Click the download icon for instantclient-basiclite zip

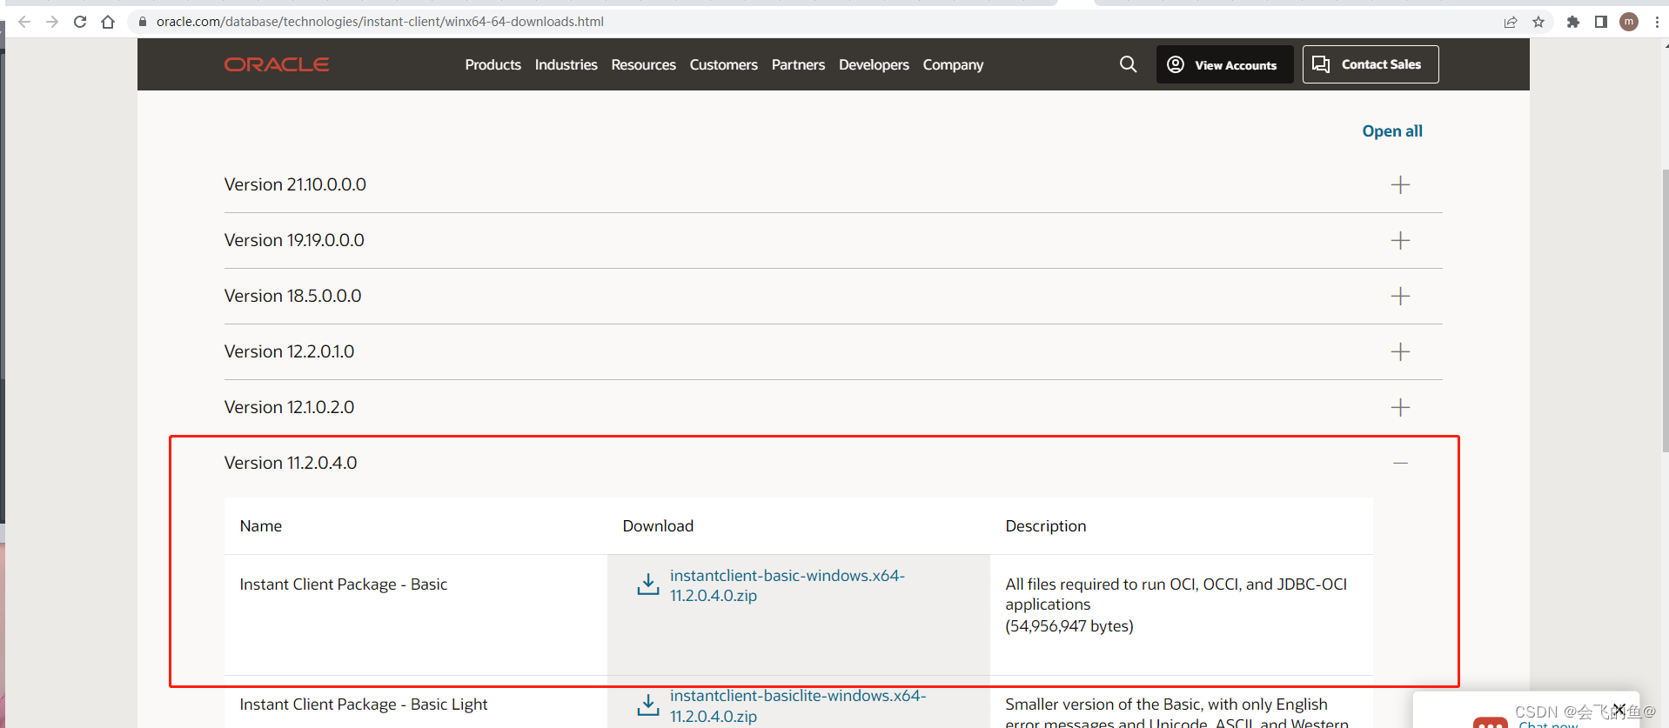tap(648, 705)
